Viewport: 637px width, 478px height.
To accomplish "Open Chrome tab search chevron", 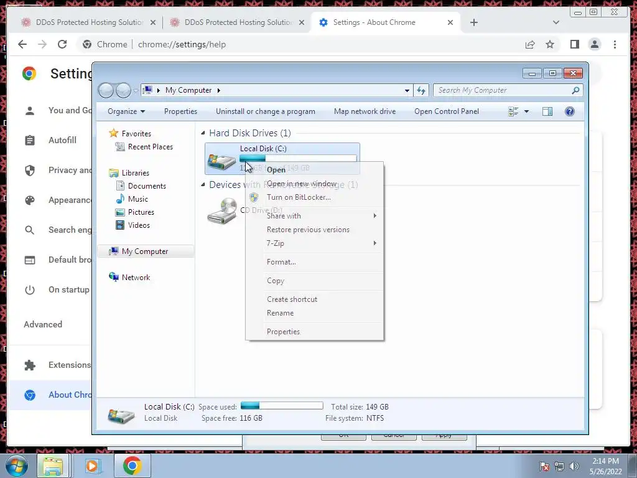I will pos(556,22).
